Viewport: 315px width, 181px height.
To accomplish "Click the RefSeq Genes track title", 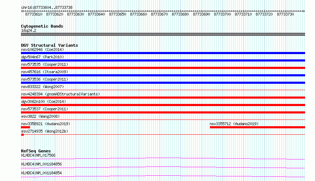I will tap(36, 151).
